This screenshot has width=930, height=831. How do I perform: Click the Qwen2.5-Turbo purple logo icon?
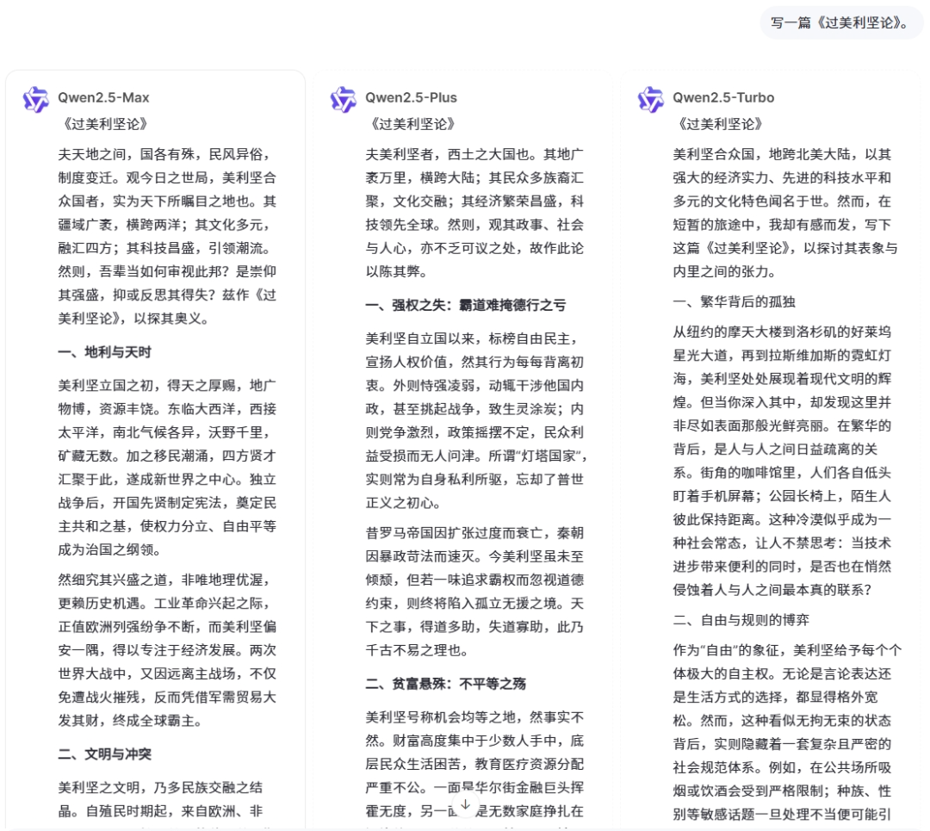[x=650, y=98]
